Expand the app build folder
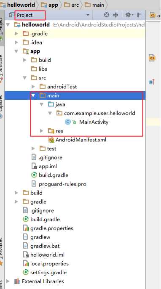161x289 pixels. click(x=25, y=60)
